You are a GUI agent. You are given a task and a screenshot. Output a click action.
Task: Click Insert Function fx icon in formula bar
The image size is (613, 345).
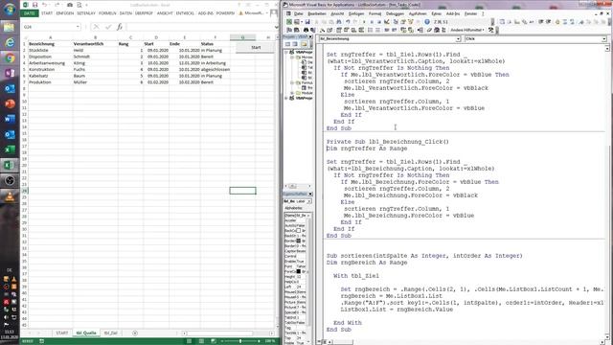[120, 27]
